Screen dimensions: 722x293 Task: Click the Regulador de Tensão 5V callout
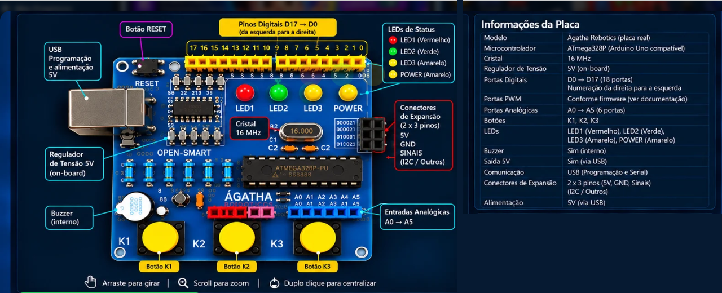(75, 163)
